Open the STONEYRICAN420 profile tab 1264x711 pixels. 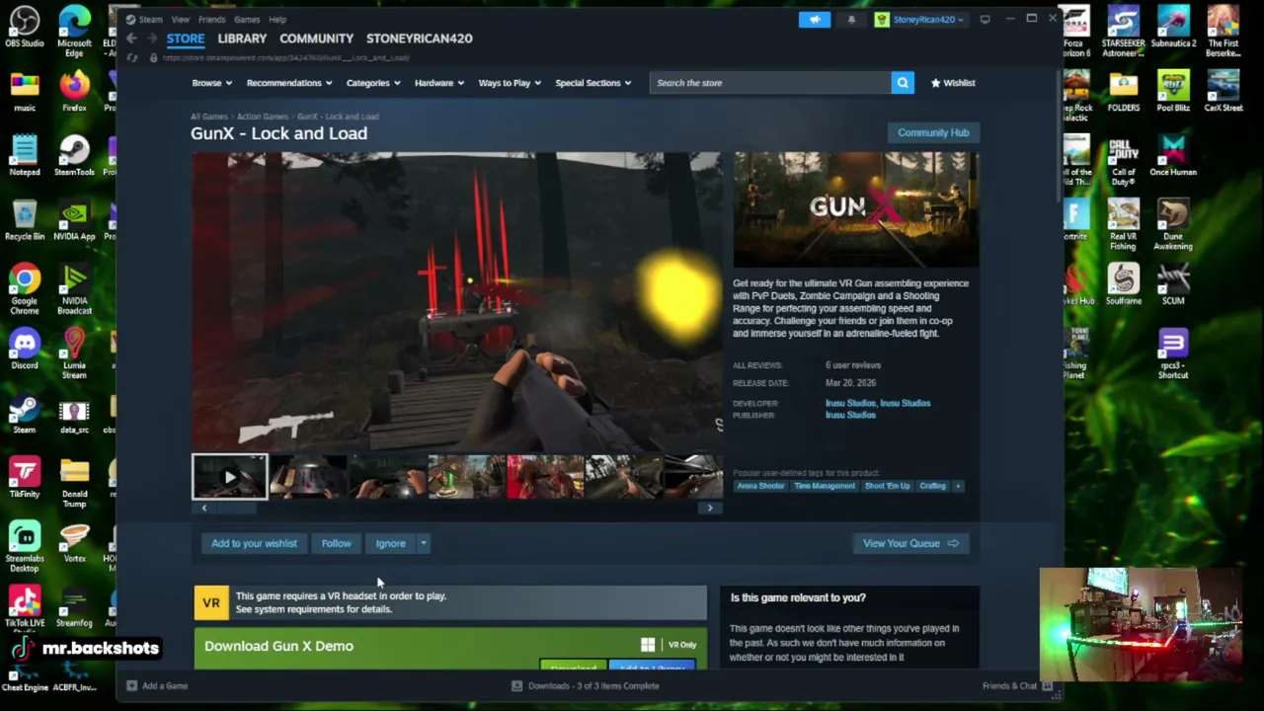pyautogui.click(x=419, y=39)
